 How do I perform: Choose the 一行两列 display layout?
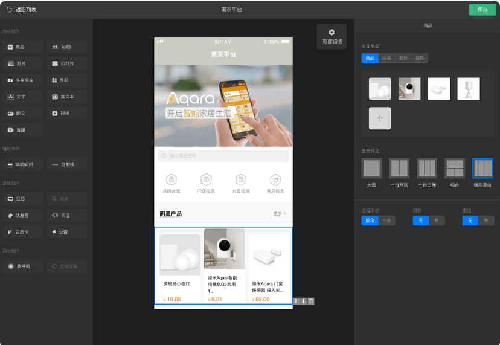pos(399,172)
